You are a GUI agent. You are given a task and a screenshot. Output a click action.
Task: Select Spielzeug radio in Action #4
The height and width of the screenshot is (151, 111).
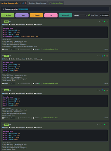[35, 128]
